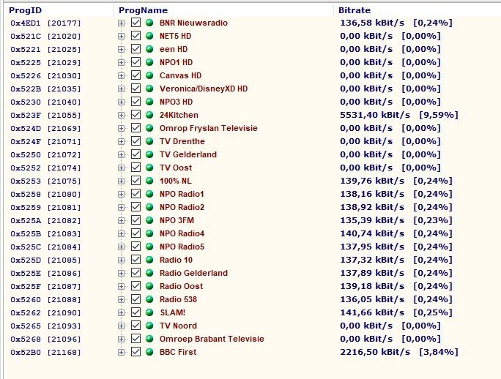Image resolution: width=501 pixels, height=379 pixels.
Task: Click the green status icon for Radio 538
Action: (149, 299)
